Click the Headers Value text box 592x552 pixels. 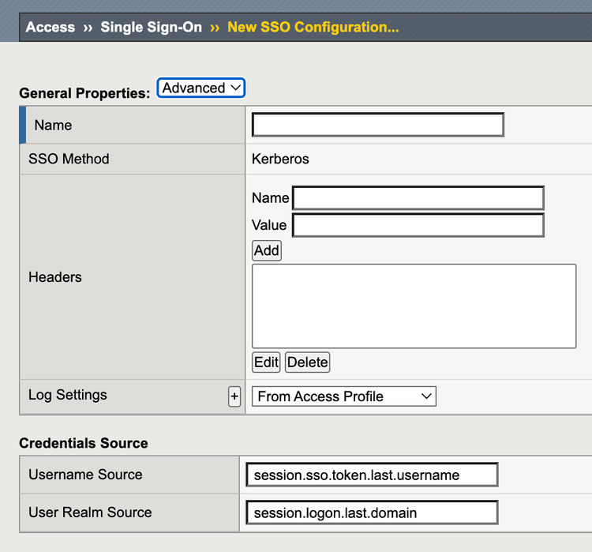click(418, 225)
